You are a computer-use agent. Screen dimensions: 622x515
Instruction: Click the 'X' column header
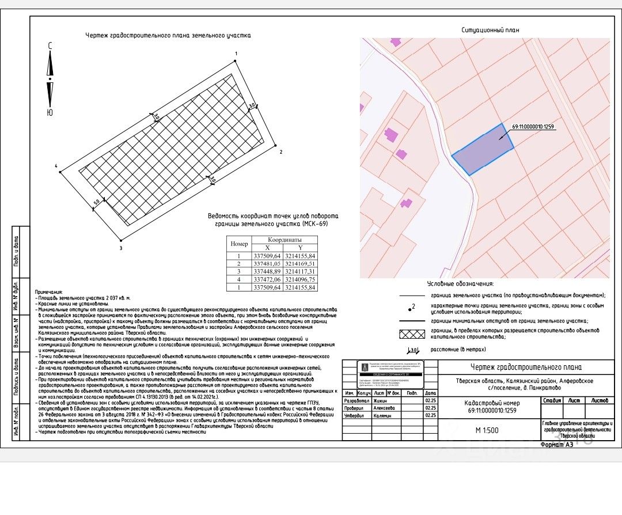coord(267,248)
